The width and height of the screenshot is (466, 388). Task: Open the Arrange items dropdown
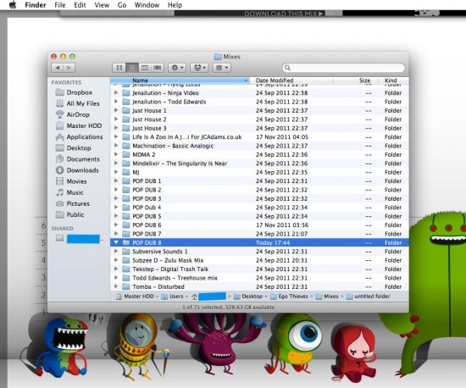pos(222,68)
